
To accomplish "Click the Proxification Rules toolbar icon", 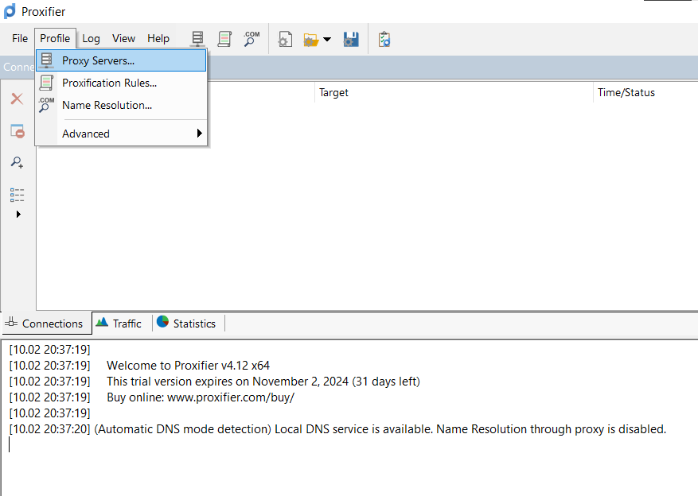I will (x=224, y=39).
